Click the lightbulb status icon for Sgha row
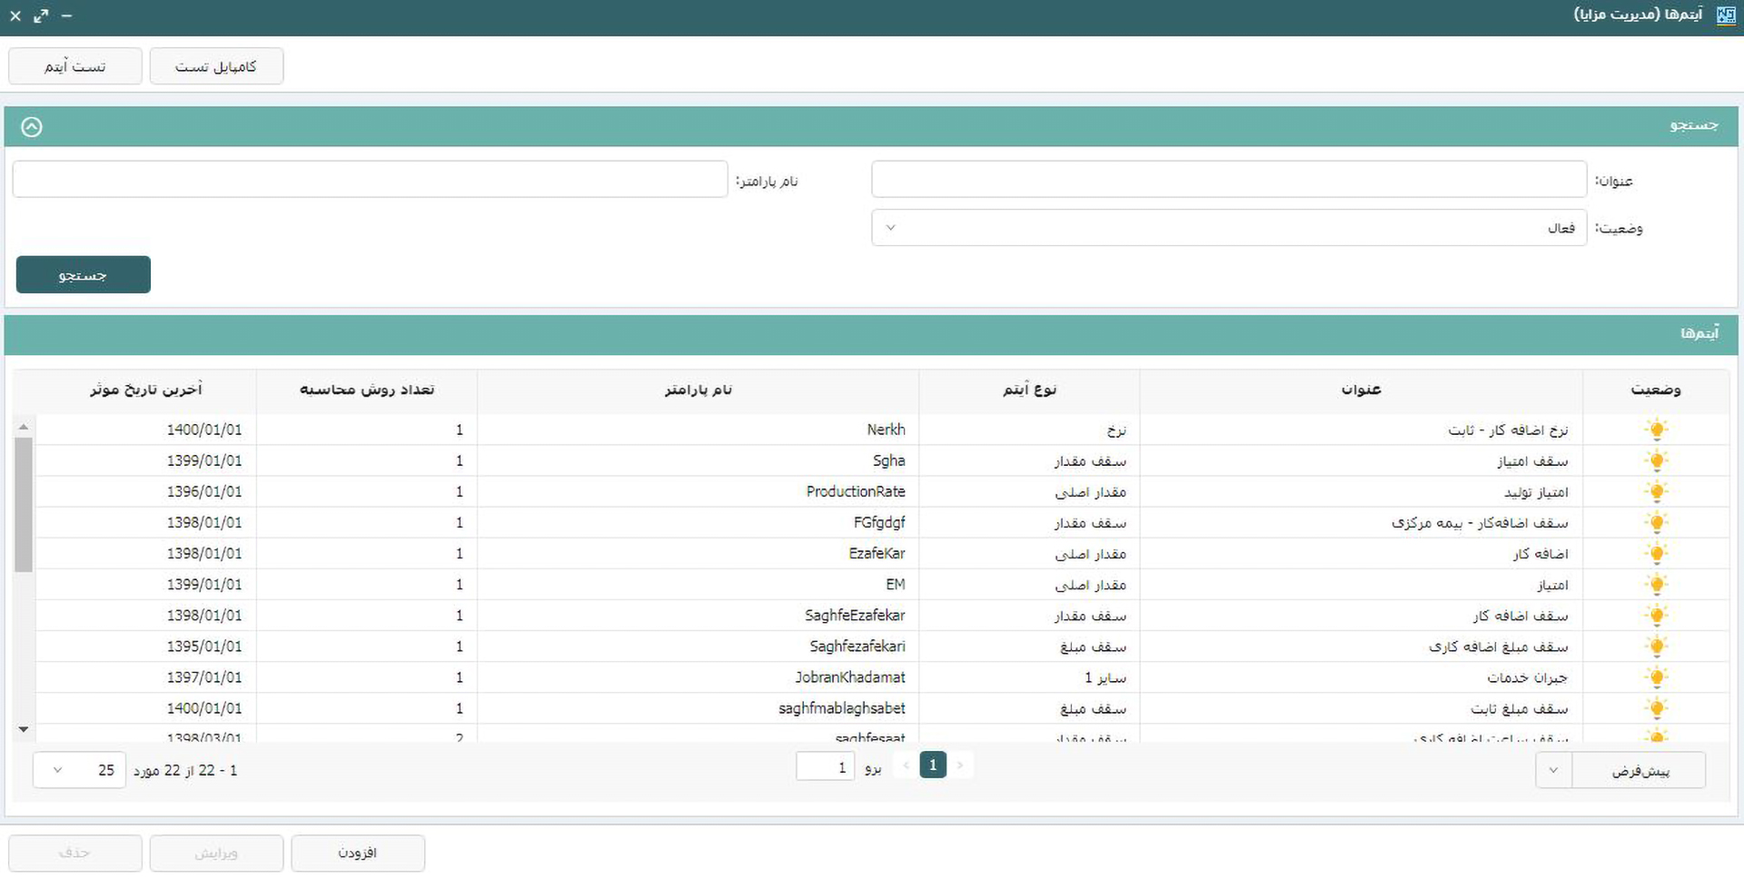The width and height of the screenshot is (1744, 879). pos(1656,460)
